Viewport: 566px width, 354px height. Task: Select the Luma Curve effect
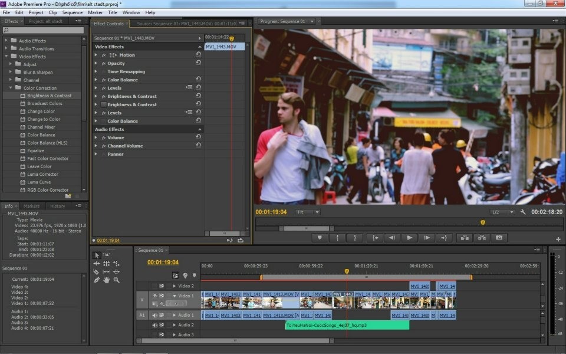39,182
